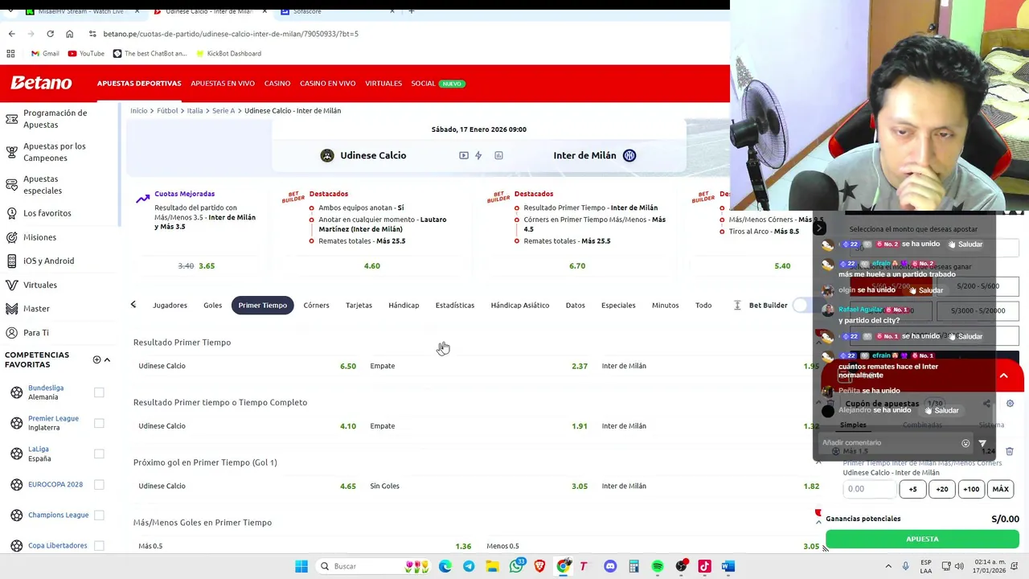Collapse the stream chat overlay arrow
Screen dimensions: 1029x579
819,228
